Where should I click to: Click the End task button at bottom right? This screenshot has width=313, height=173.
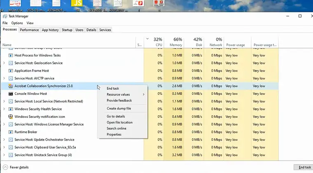point(304,167)
